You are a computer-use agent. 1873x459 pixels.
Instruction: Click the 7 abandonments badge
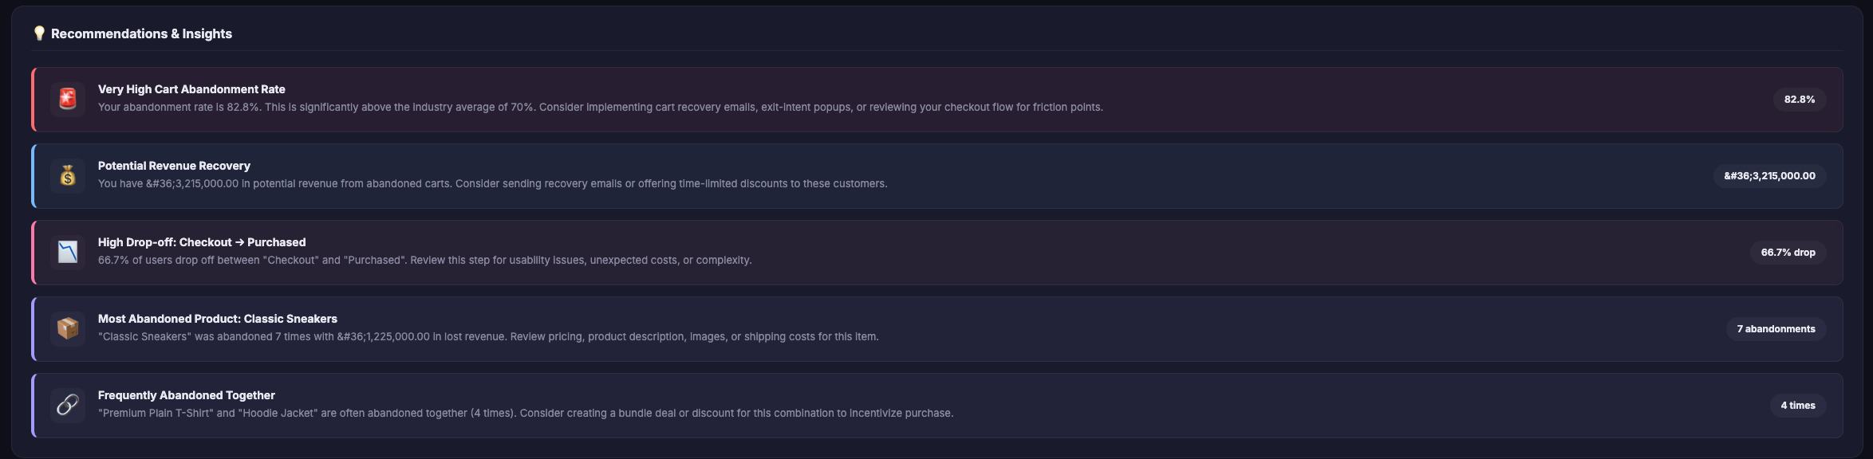[1776, 329]
